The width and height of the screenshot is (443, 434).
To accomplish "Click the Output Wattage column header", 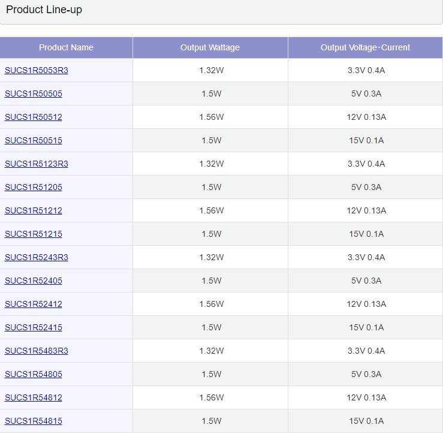I will point(210,47).
